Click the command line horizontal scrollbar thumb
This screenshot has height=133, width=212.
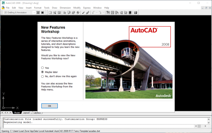click(199, 126)
